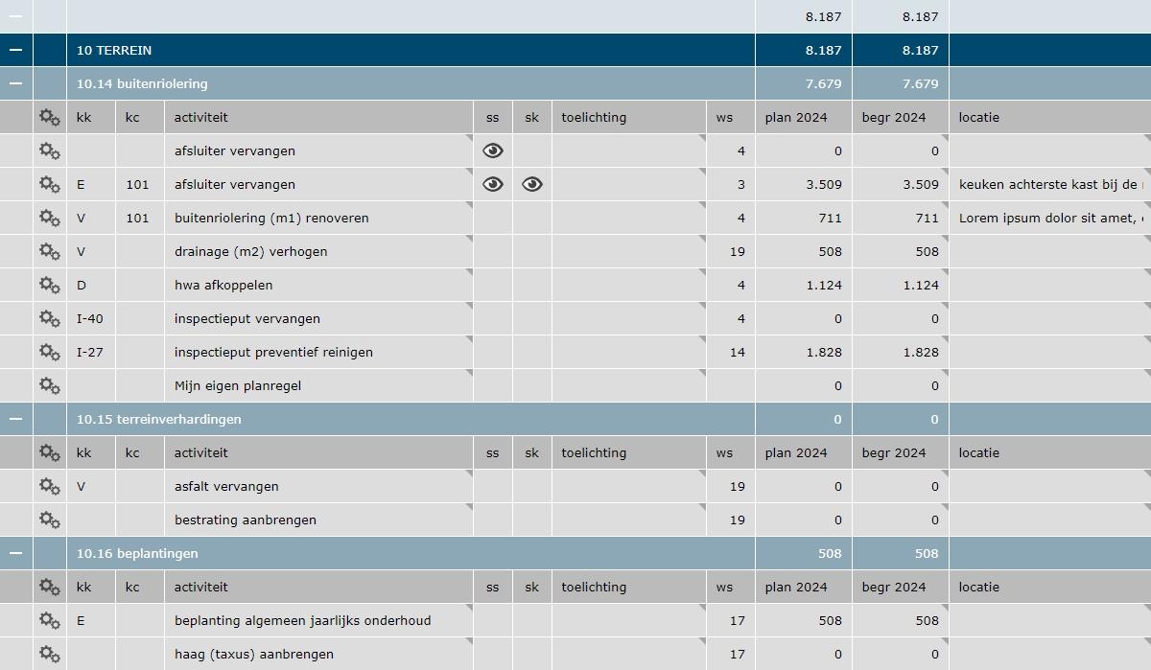Image resolution: width=1151 pixels, height=670 pixels.
Task: Click the gear icon on the 'hwa afkoppelen' row
Action: coord(49,285)
